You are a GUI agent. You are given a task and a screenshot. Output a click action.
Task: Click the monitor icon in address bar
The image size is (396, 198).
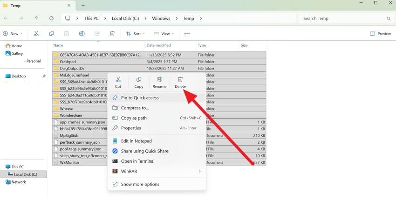tap(68, 18)
